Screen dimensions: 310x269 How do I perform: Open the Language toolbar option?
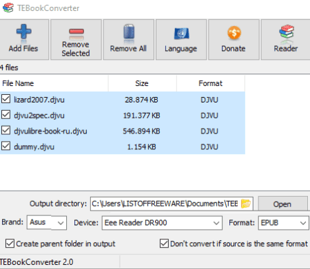coord(181,39)
